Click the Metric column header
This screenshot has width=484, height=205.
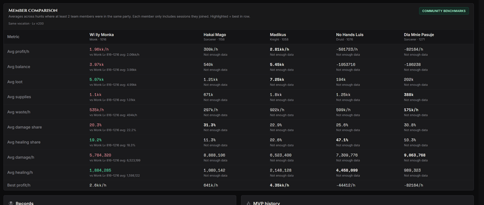point(13,37)
